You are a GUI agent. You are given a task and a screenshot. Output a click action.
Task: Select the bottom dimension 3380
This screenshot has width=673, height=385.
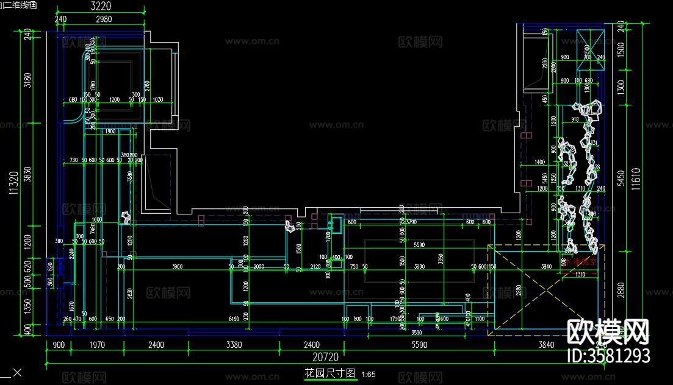tap(234, 345)
